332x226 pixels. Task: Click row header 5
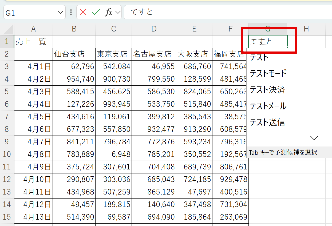(x=7, y=91)
